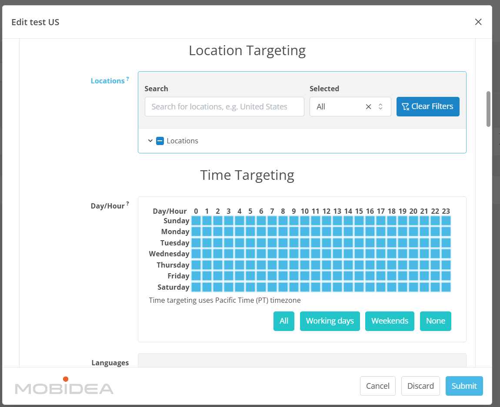Toggle the Sunday hour 0 time slot

point(196,221)
